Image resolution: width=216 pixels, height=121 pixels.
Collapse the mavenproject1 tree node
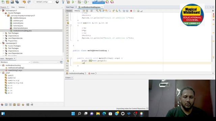1,10
